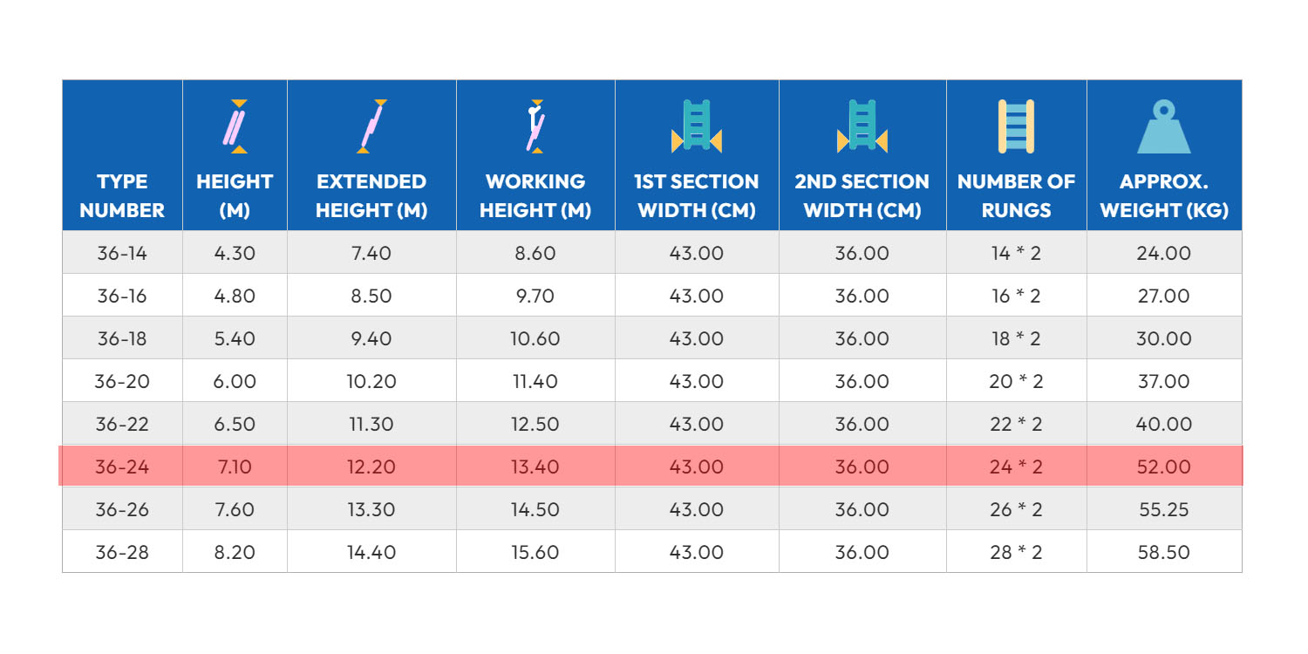Select the 15.60 working height value
Viewport: 1308px width, 654px height.
tap(535, 552)
